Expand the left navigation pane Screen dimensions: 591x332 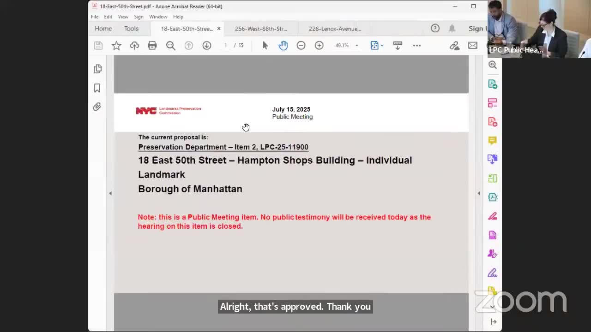pos(110,193)
